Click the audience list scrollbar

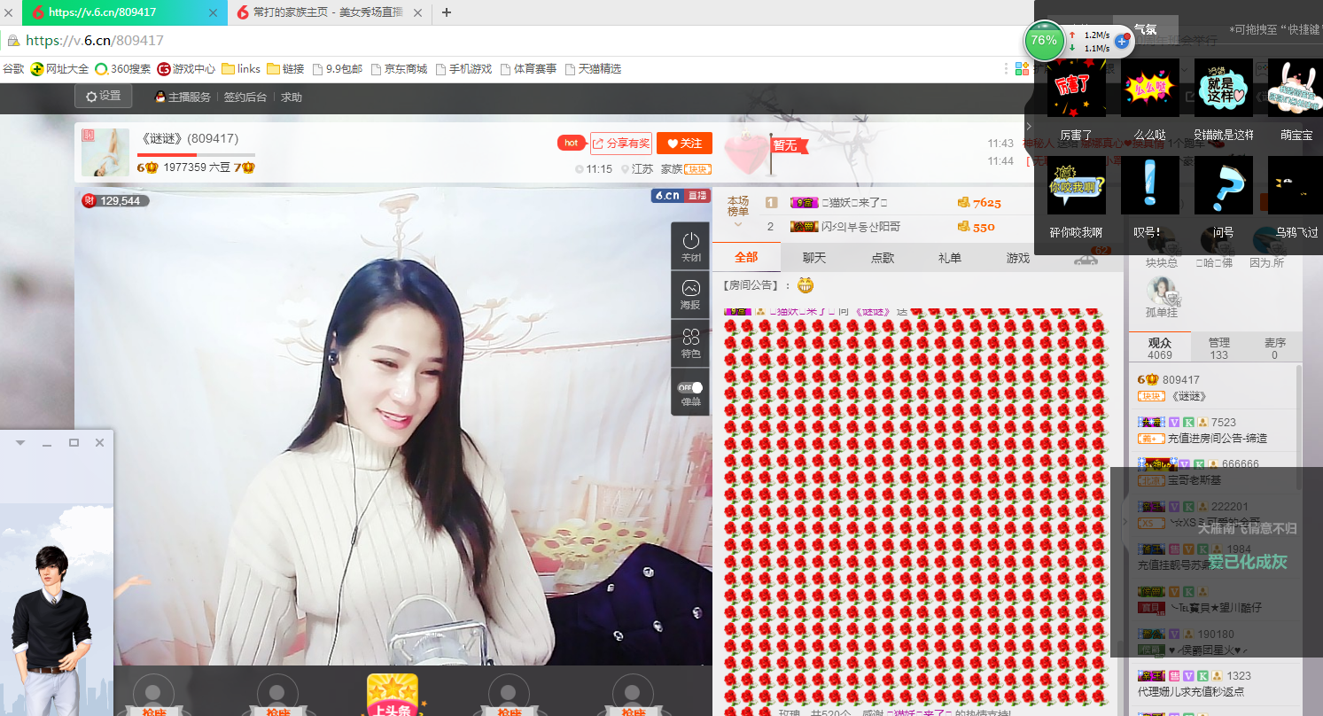pos(1299,425)
